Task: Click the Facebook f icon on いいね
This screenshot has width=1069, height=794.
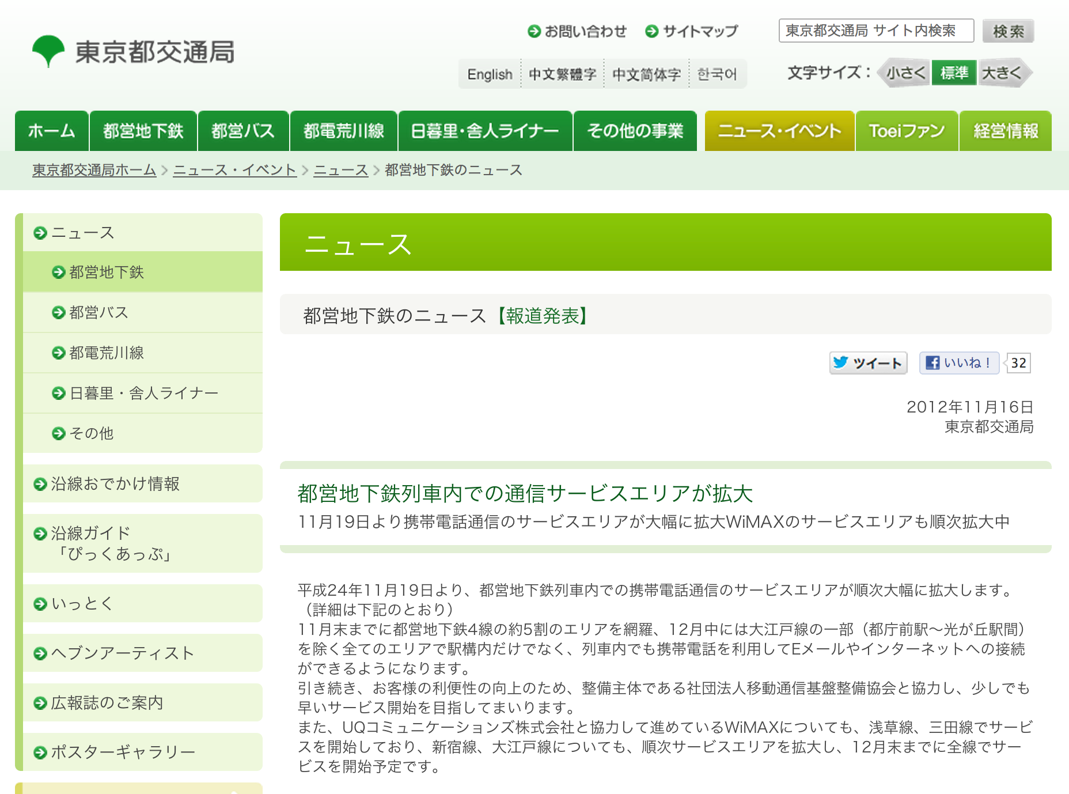Action: tap(932, 362)
